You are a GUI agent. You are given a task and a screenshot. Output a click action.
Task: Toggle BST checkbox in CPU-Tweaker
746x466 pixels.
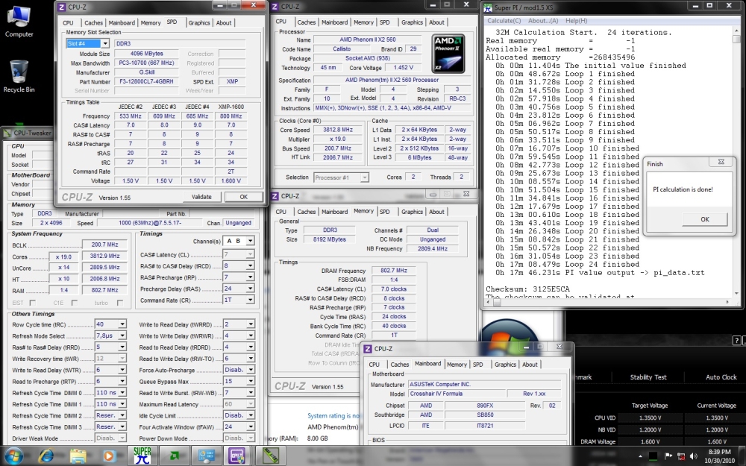pyautogui.click(x=32, y=303)
